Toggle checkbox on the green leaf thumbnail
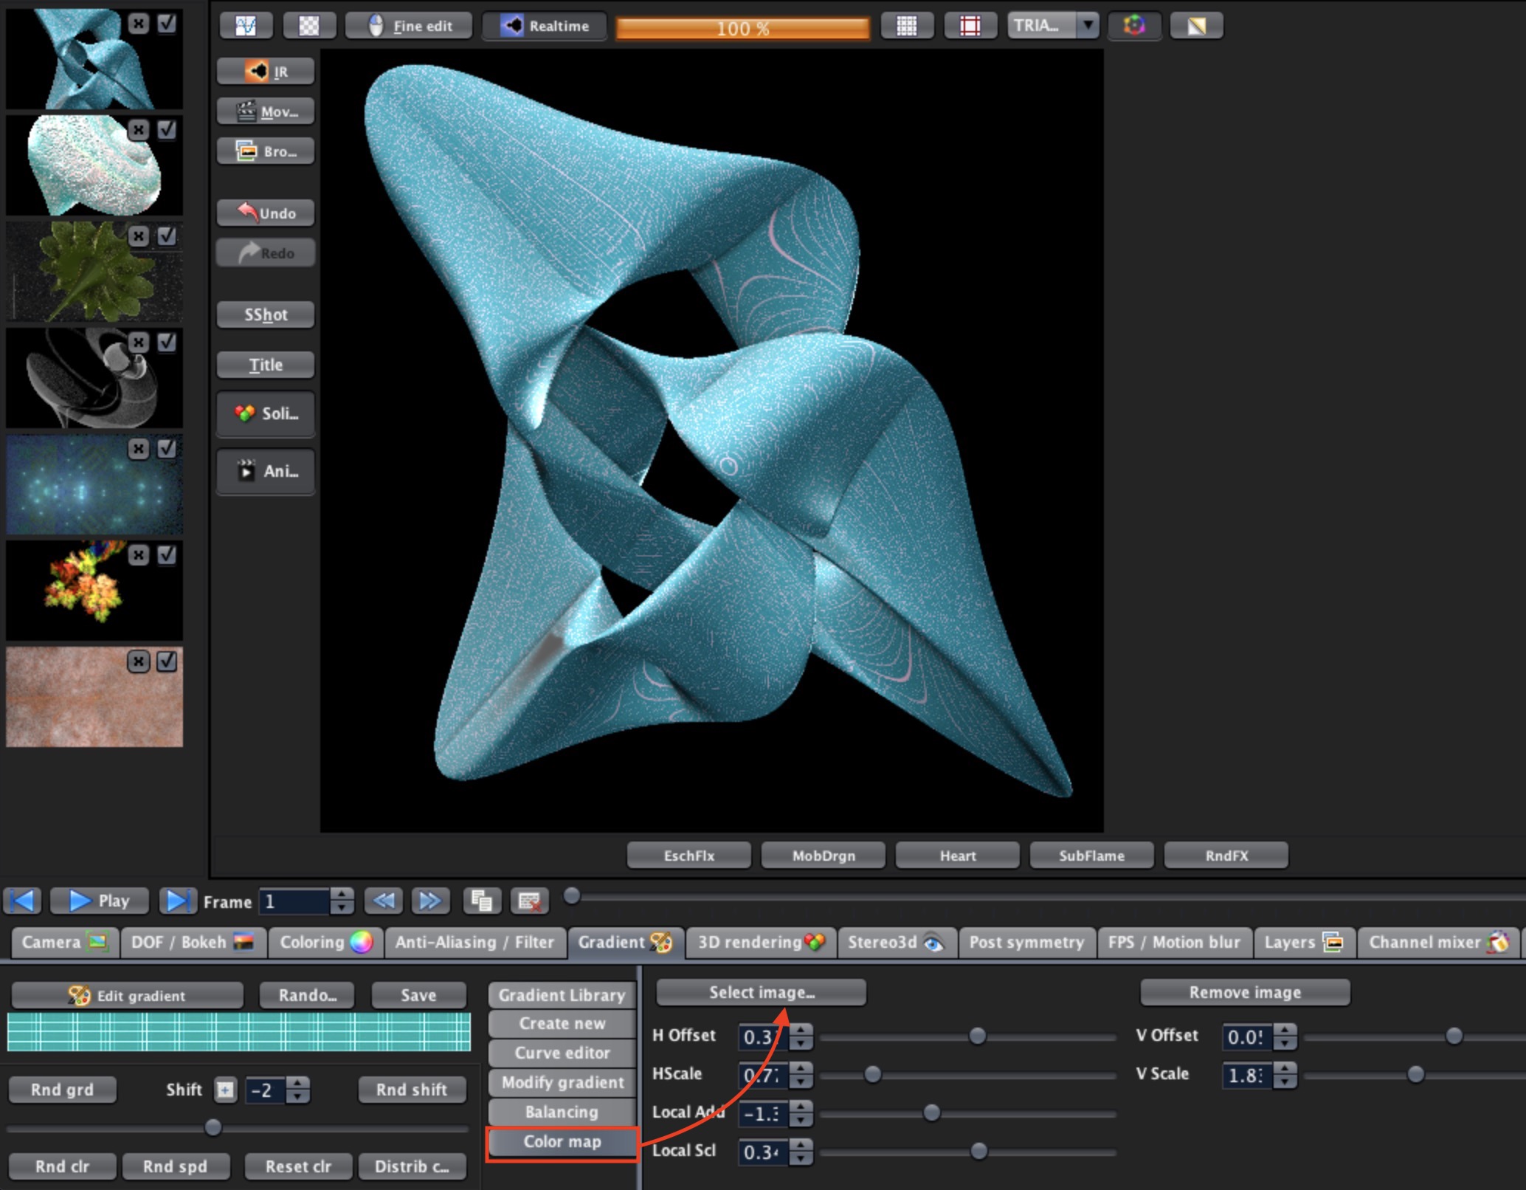1526x1190 pixels. [x=168, y=236]
